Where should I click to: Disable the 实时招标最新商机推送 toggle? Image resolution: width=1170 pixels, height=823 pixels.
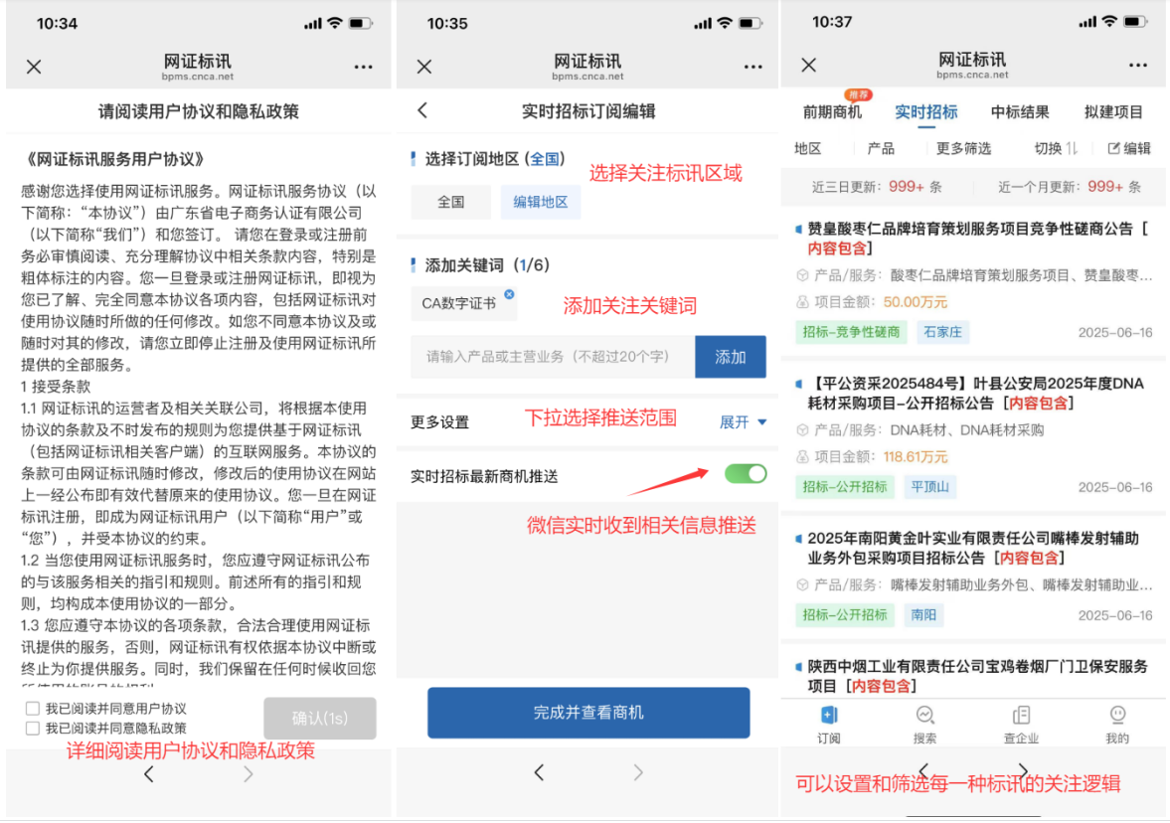(745, 474)
